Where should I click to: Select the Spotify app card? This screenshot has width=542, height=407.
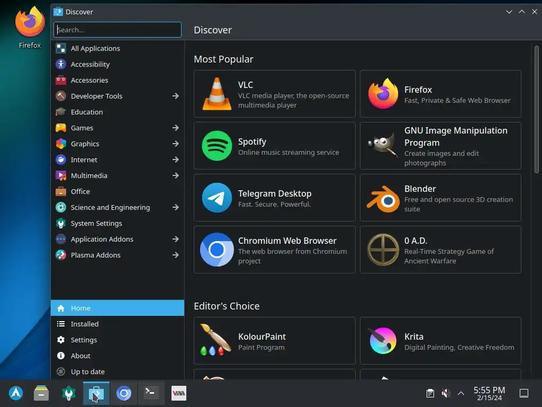pyautogui.click(x=275, y=146)
